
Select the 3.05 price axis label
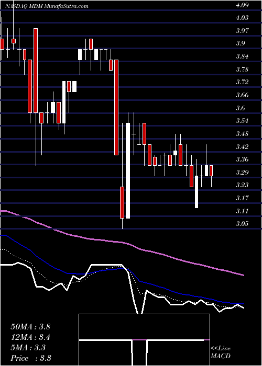242,224
